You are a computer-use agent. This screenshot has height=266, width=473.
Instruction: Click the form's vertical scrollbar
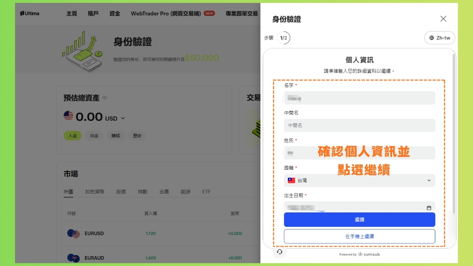[x=454, y=134]
